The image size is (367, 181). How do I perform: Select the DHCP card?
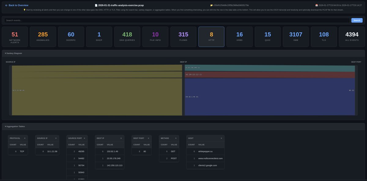point(99,37)
